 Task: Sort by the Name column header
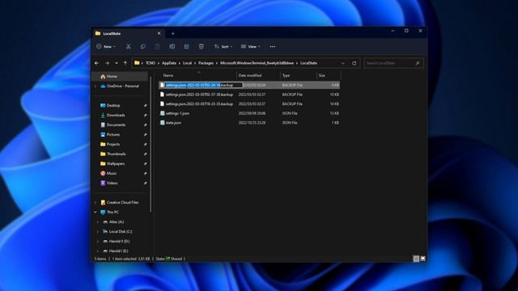198,75
